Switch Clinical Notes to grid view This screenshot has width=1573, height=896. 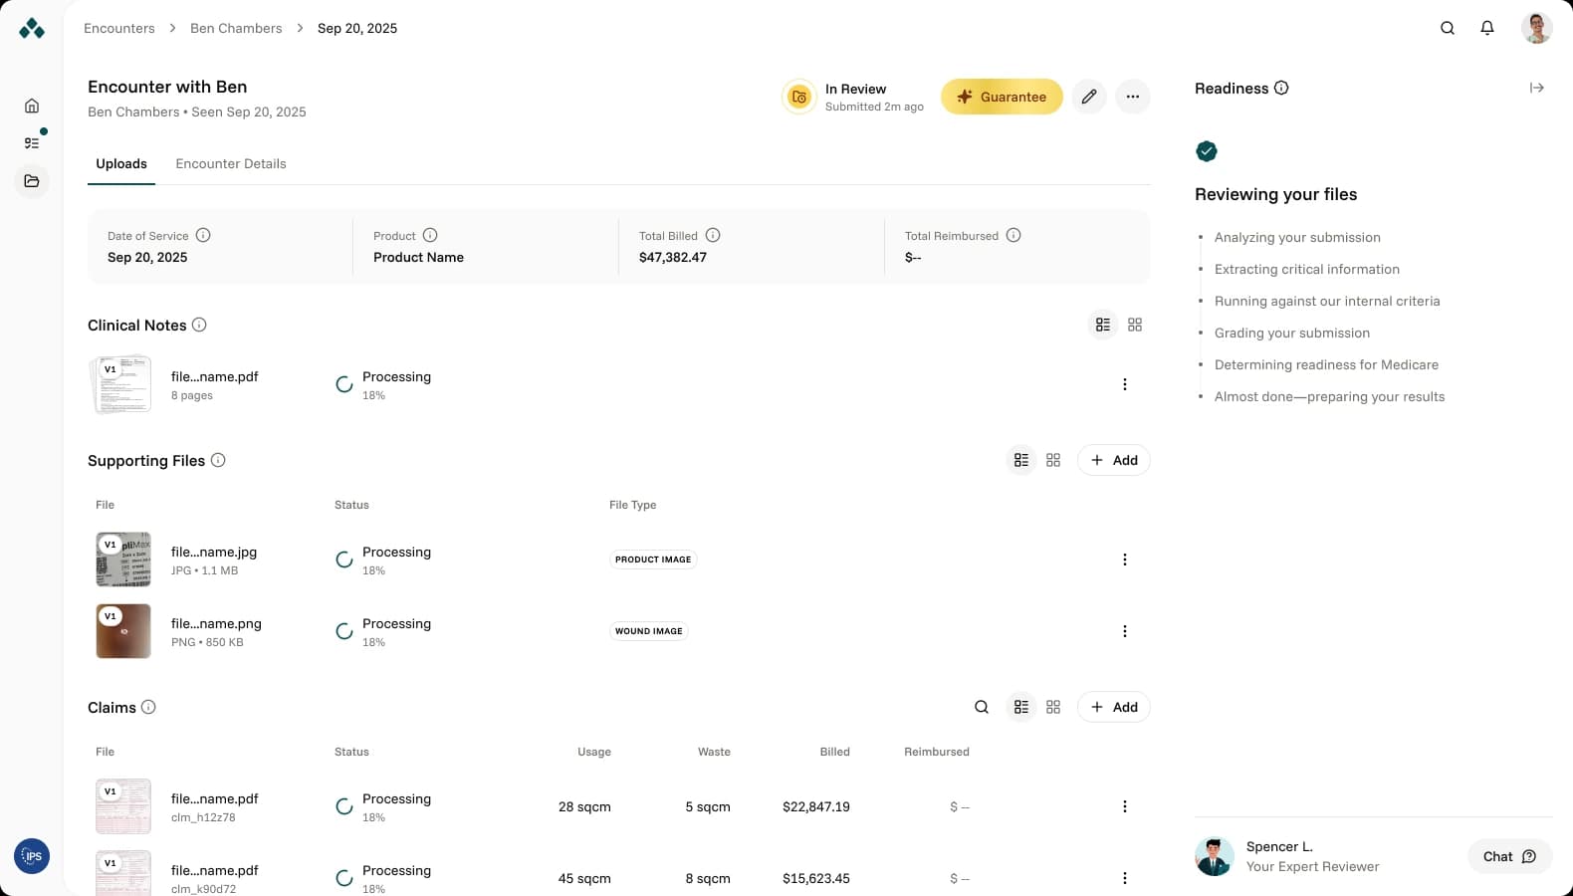tap(1135, 325)
